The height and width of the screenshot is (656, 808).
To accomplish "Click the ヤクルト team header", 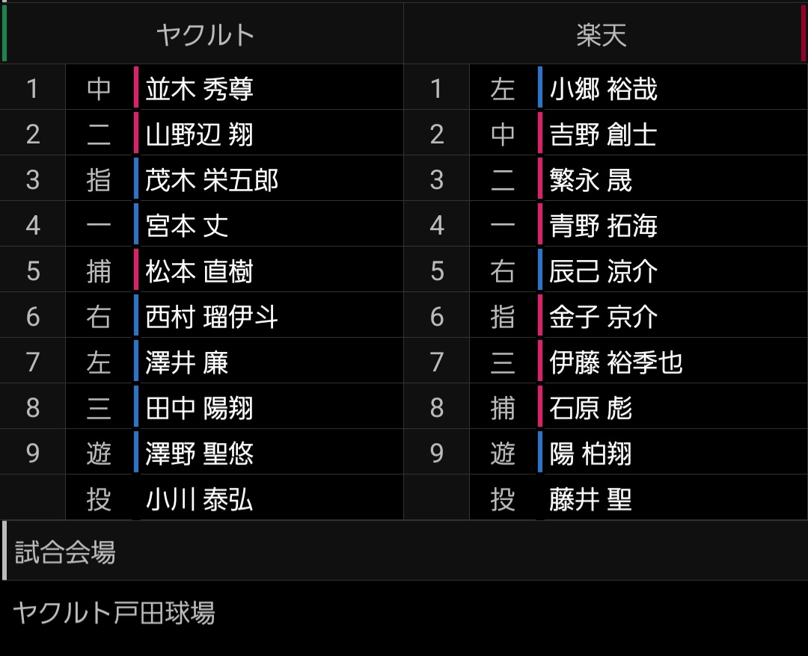I will [205, 34].
